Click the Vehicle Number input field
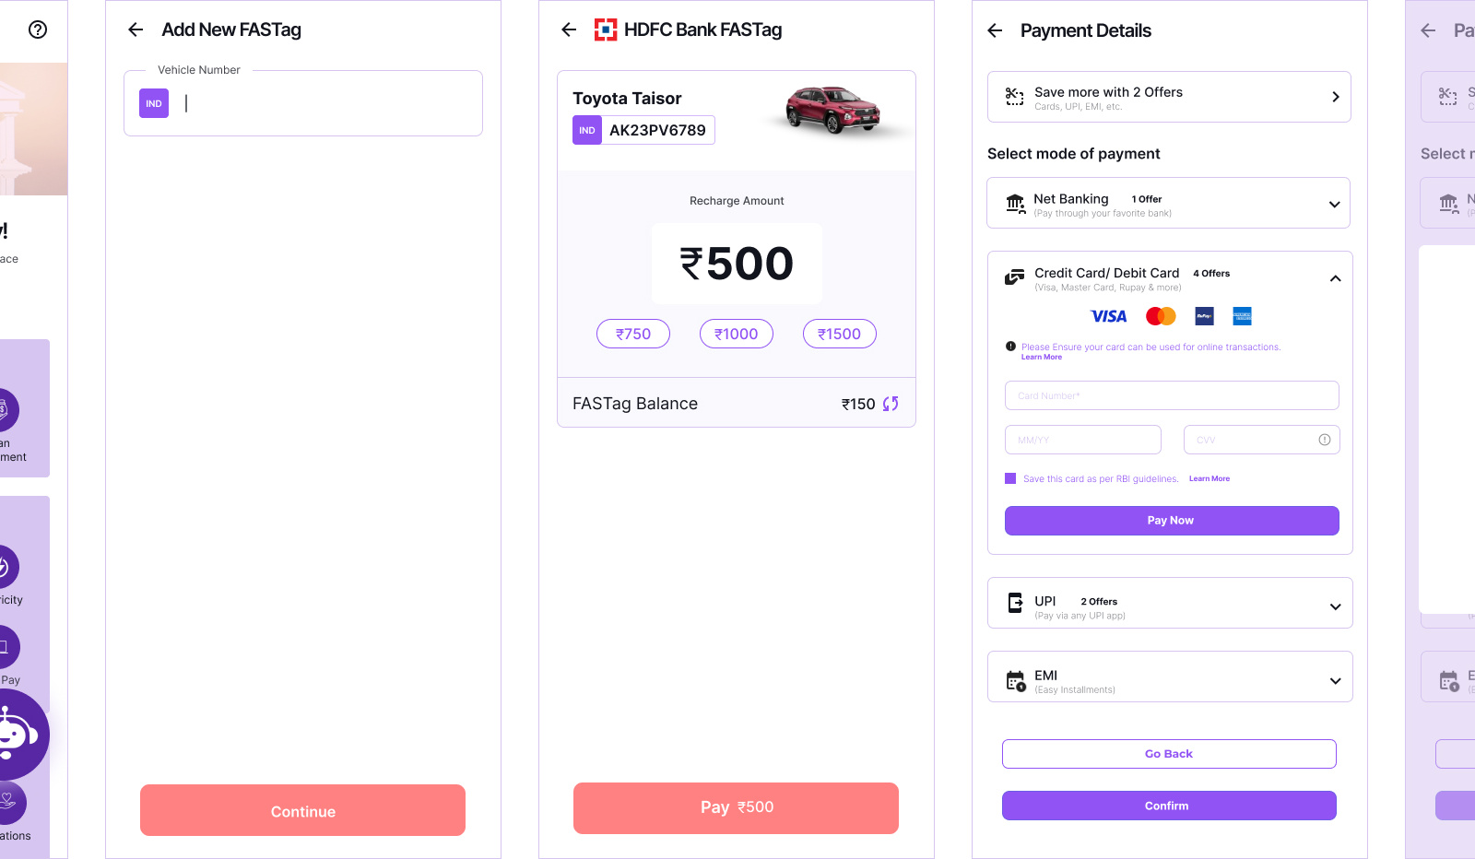Image resolution: width=1475 pixels, height=859 pixels. pos(303,103)
